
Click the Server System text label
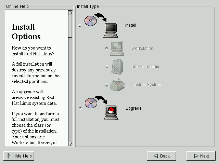click(x=145, y=67)
